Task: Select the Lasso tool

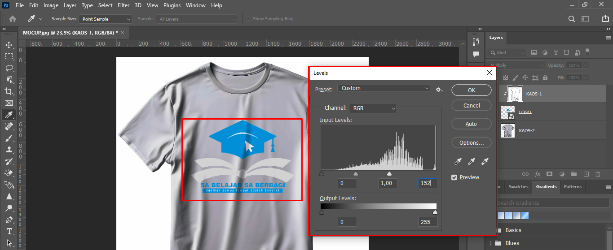Action: 9,68
